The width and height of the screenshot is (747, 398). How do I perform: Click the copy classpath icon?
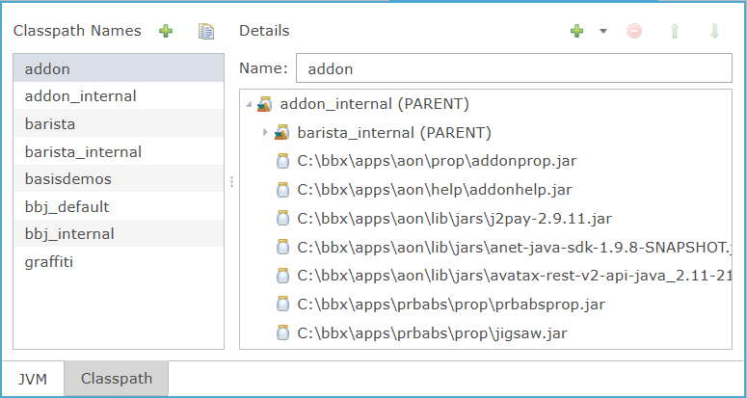(x=205, y=31)
